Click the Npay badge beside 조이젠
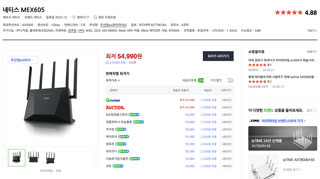The height and width of the screenshot is (179, 320). pos(121,129)
